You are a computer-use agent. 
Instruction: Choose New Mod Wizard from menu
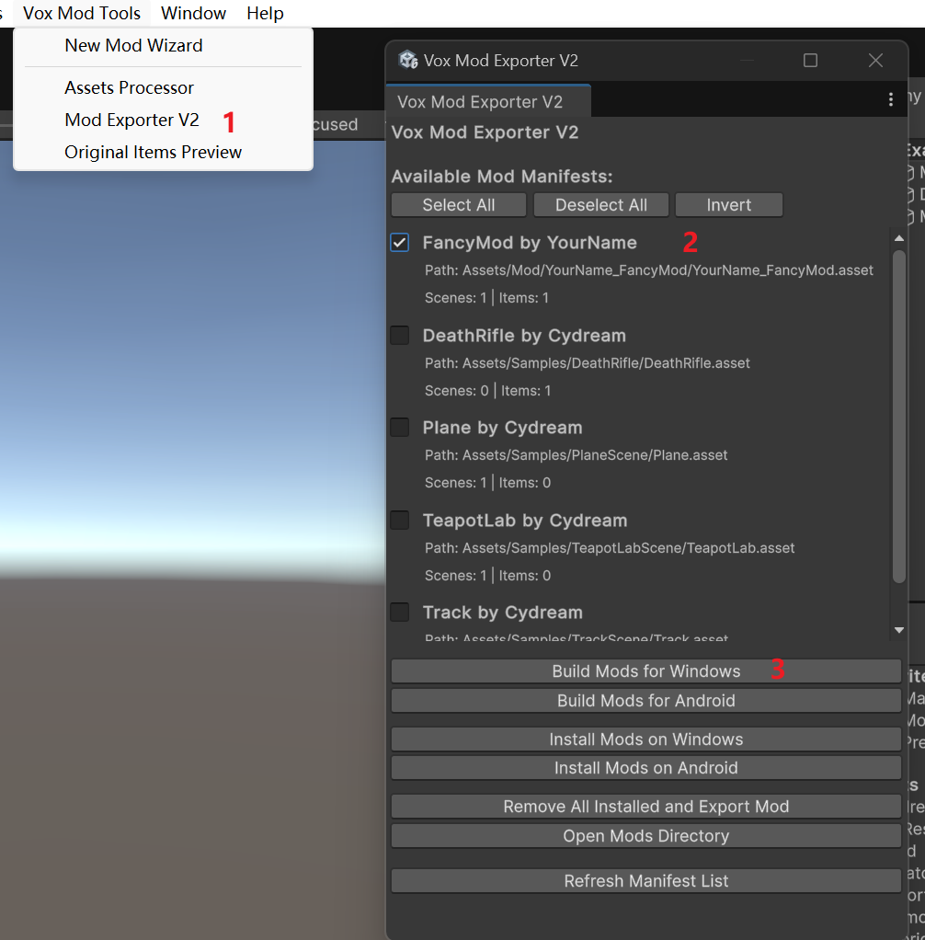click(133, 45)
